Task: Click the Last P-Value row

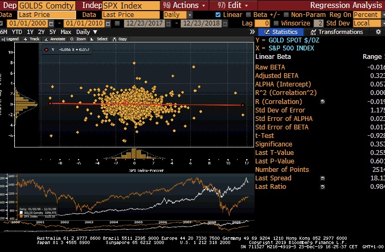Action: click(320, 161)
